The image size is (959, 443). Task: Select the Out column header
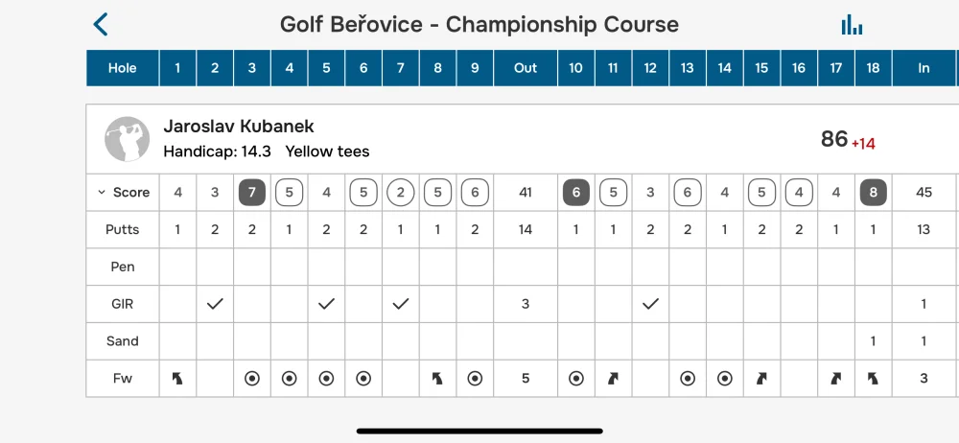526,68
